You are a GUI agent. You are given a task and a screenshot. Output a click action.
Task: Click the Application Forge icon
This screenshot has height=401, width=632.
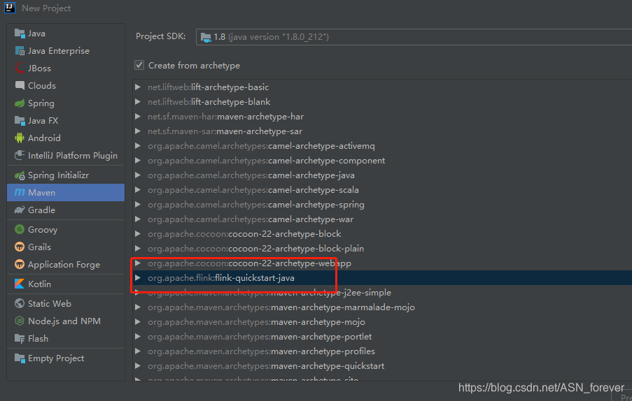click(x=20, y=264)
